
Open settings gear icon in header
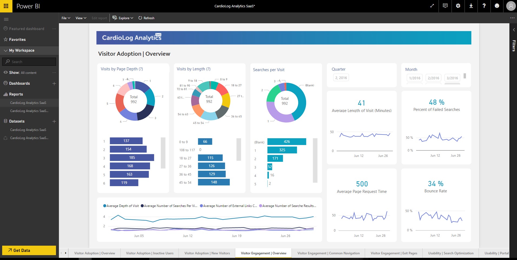tap(458, 6)
